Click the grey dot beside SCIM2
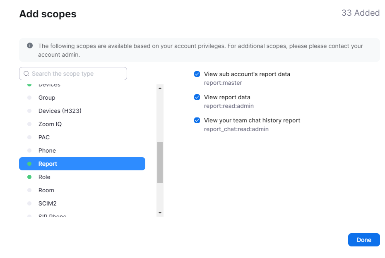Viewport: 385px width, 258px height. (29, 203)
